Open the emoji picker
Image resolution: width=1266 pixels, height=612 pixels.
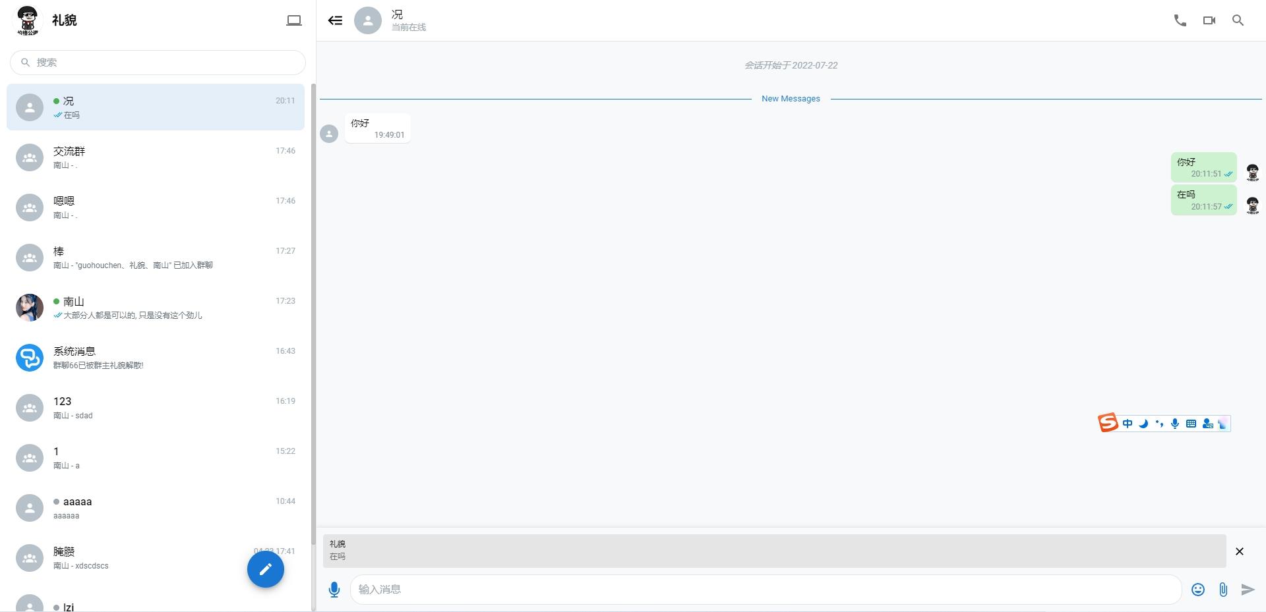tap(1198, 590)
